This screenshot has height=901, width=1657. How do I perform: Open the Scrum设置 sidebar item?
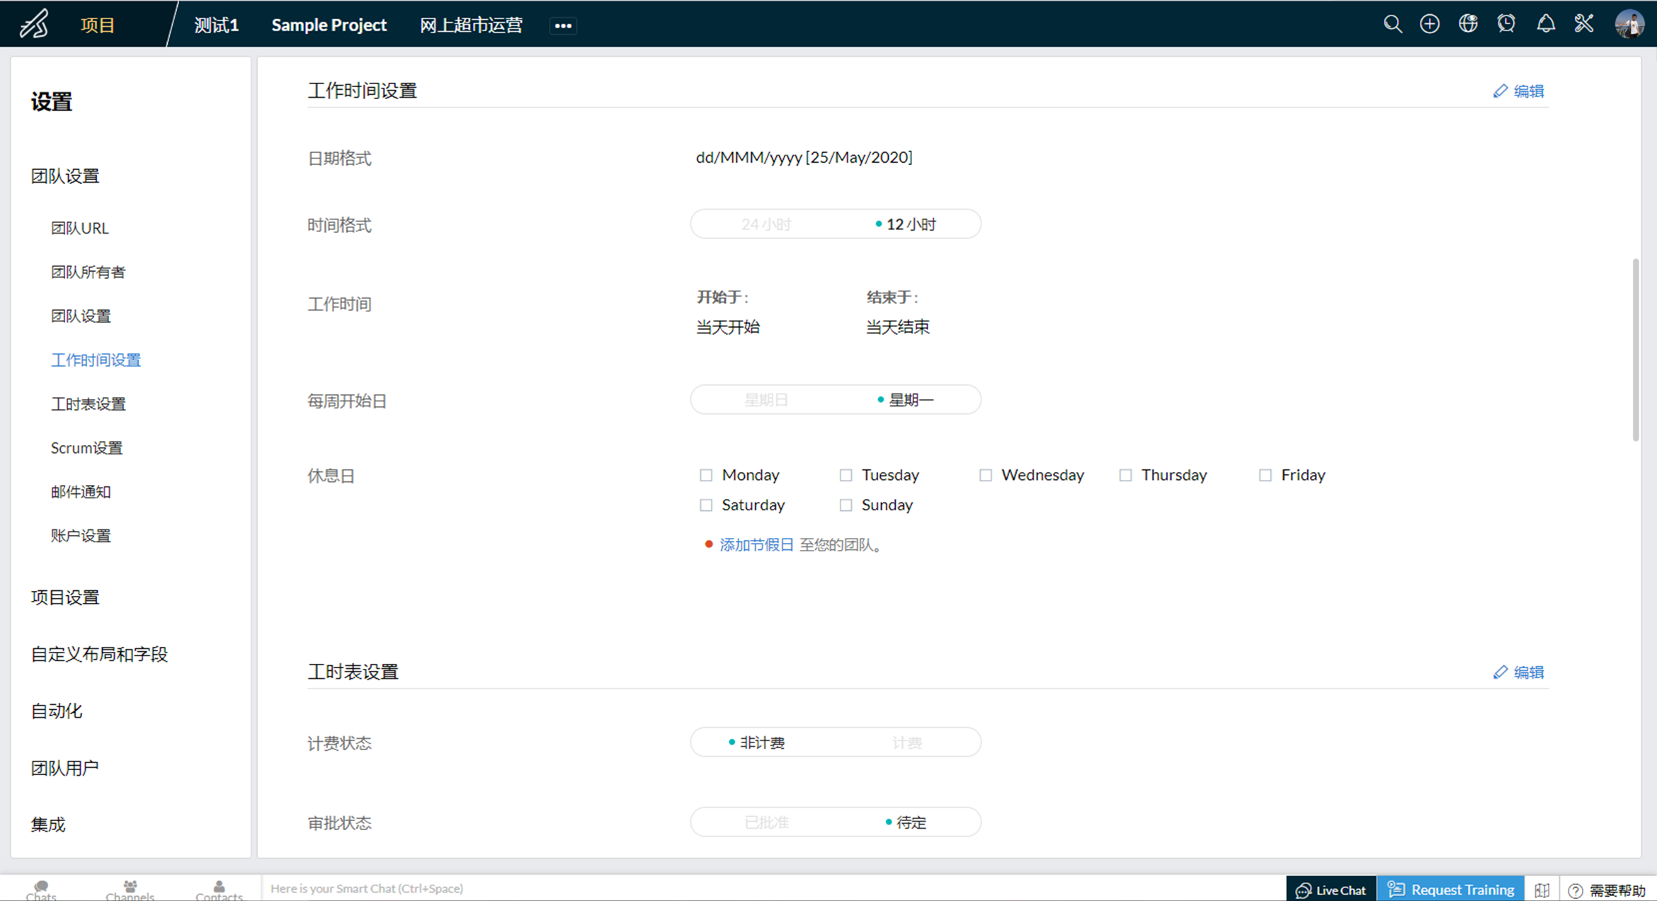(86, 448)
